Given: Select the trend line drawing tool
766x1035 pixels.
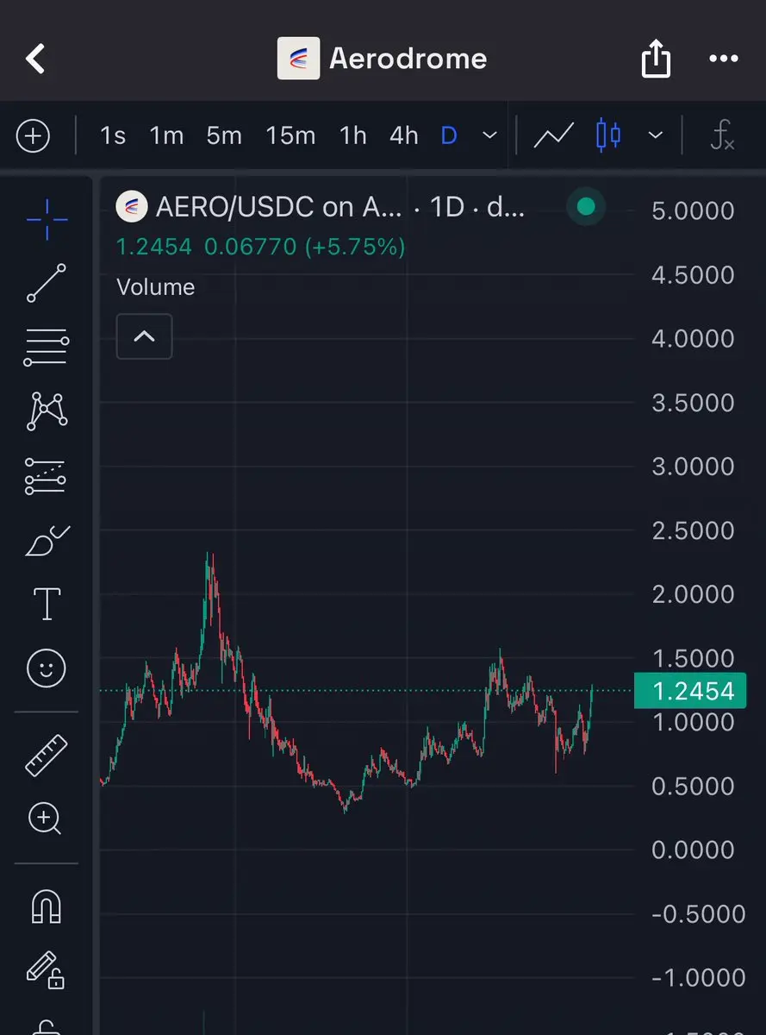Looking at the screenshot, I should point(47,283).
